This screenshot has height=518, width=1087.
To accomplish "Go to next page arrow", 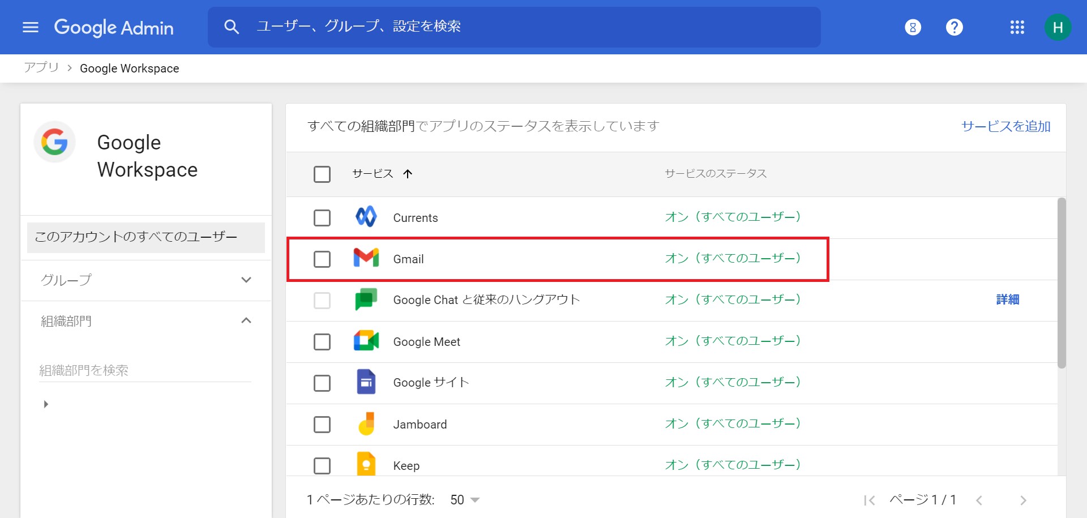I will (1023, 500).
